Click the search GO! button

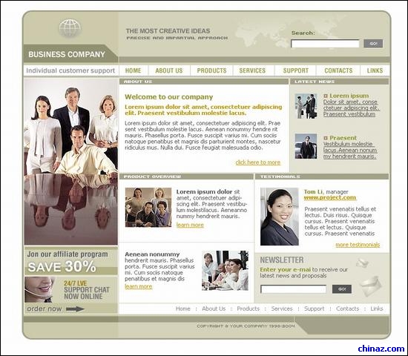coord(373,44)
